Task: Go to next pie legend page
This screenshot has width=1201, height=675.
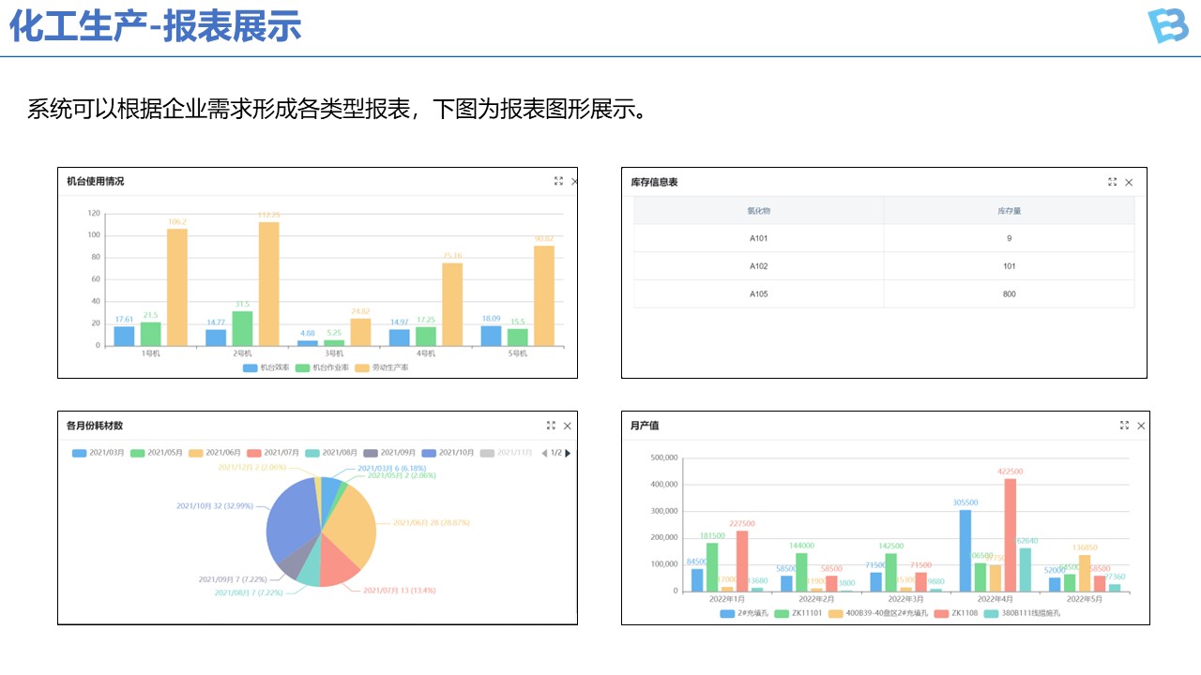Action: click(x=568, y=453)
